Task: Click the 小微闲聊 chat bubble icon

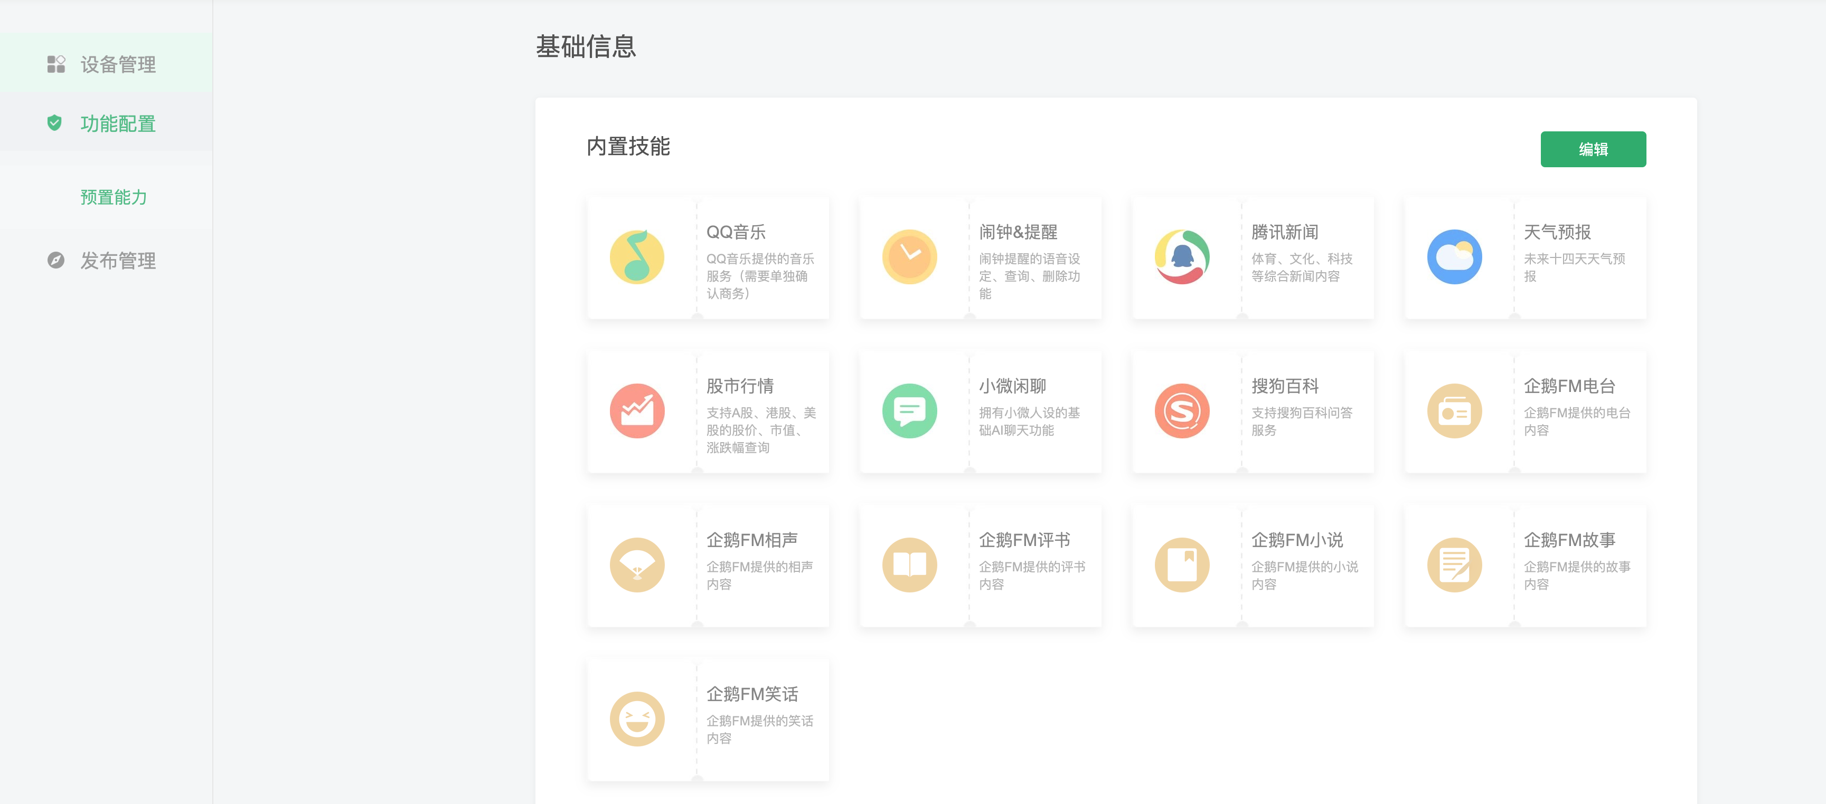Action: pyautogui.click(x=909, y=411)
